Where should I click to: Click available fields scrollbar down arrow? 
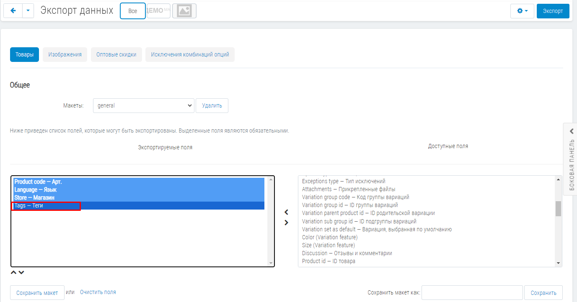pyautogui.click(x=558, y=263)
